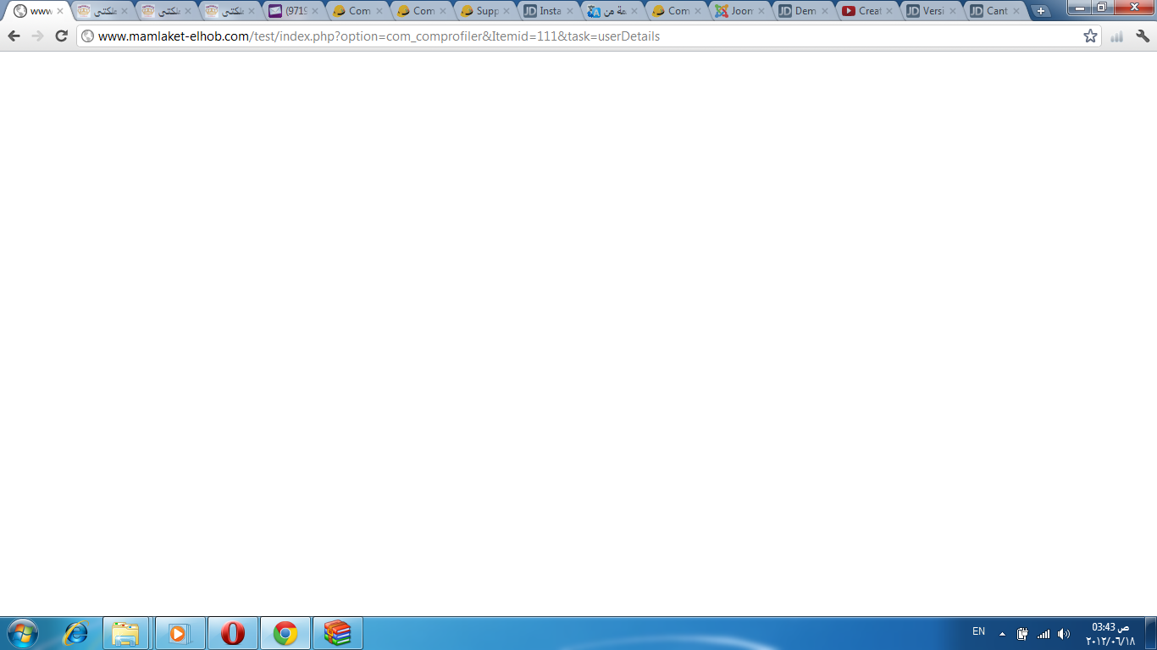The width and height of the screenshot is (1157, 650).
Task: Open the network signal tray icon
Action: coord(1044,633)
